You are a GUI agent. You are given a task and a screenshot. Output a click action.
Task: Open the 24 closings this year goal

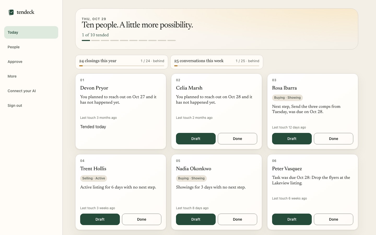(122, 62)
